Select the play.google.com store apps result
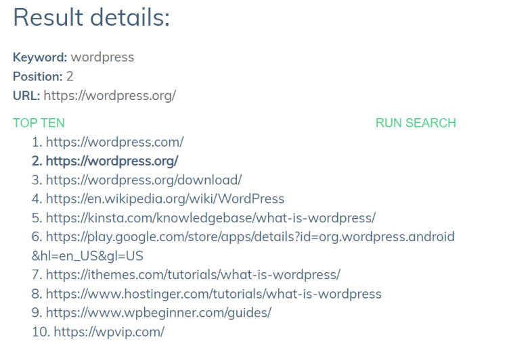This screenshot has width=528, height=354. coord(243,247)
